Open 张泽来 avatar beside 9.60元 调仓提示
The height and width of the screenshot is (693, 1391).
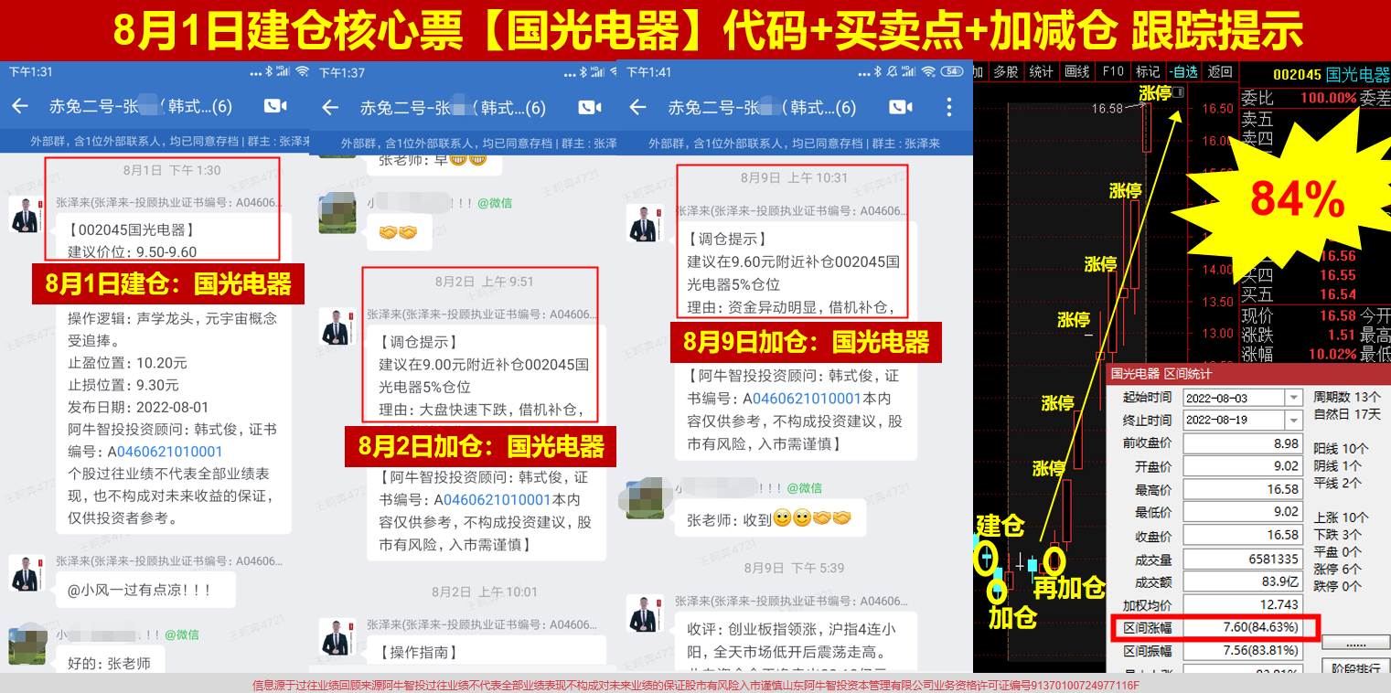click(x=645, y=223)
